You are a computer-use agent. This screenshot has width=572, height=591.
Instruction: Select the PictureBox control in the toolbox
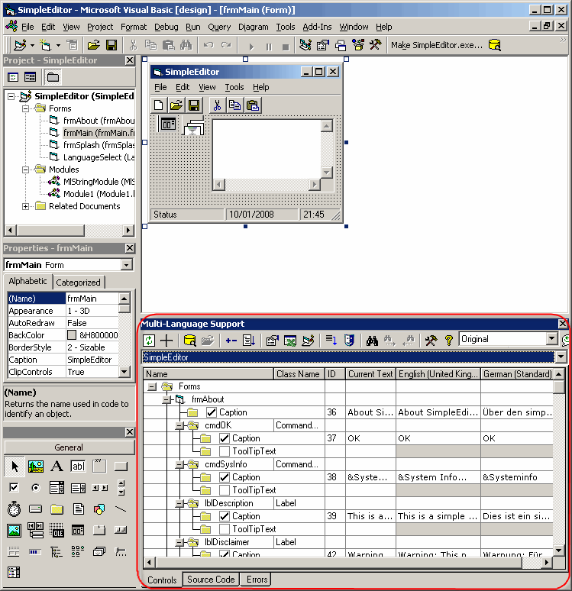click(x=35, y=467)
